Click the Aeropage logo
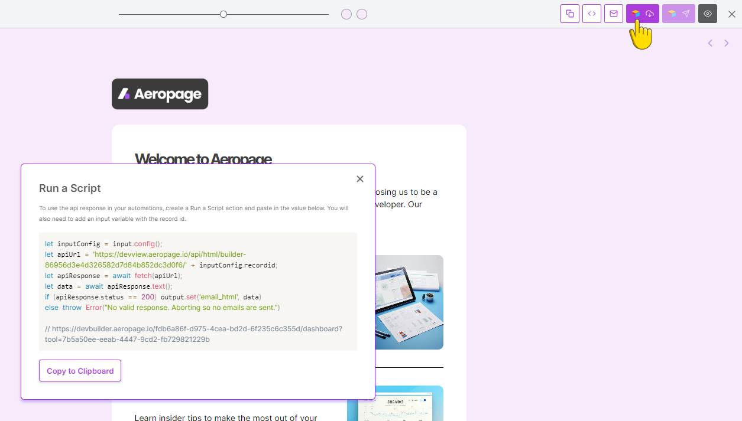Viewport: 742px width, 421px height. tap(160, 94)
